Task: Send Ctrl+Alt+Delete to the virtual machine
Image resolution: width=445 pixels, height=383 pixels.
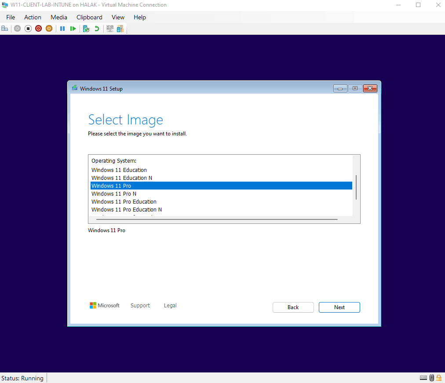Action: [5, 28]
